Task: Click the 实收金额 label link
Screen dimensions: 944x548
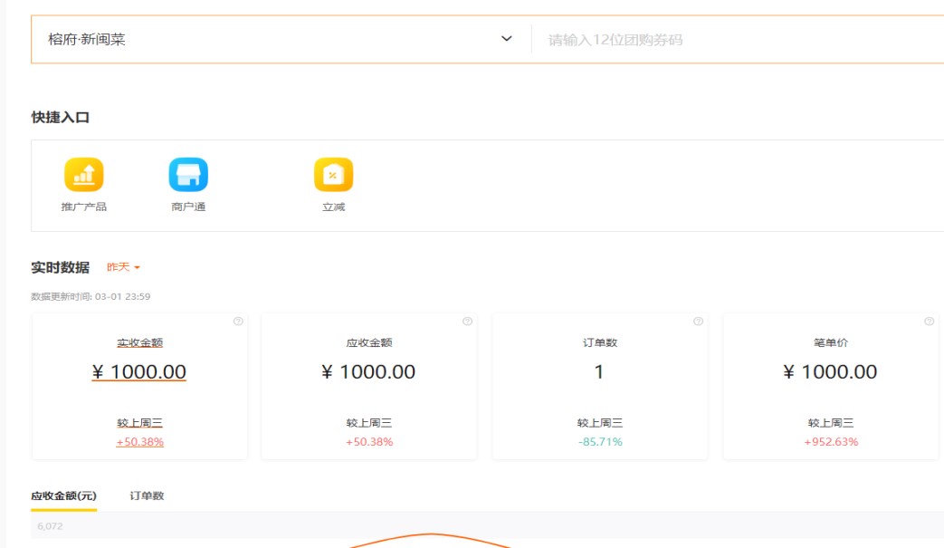Action: 139,343
